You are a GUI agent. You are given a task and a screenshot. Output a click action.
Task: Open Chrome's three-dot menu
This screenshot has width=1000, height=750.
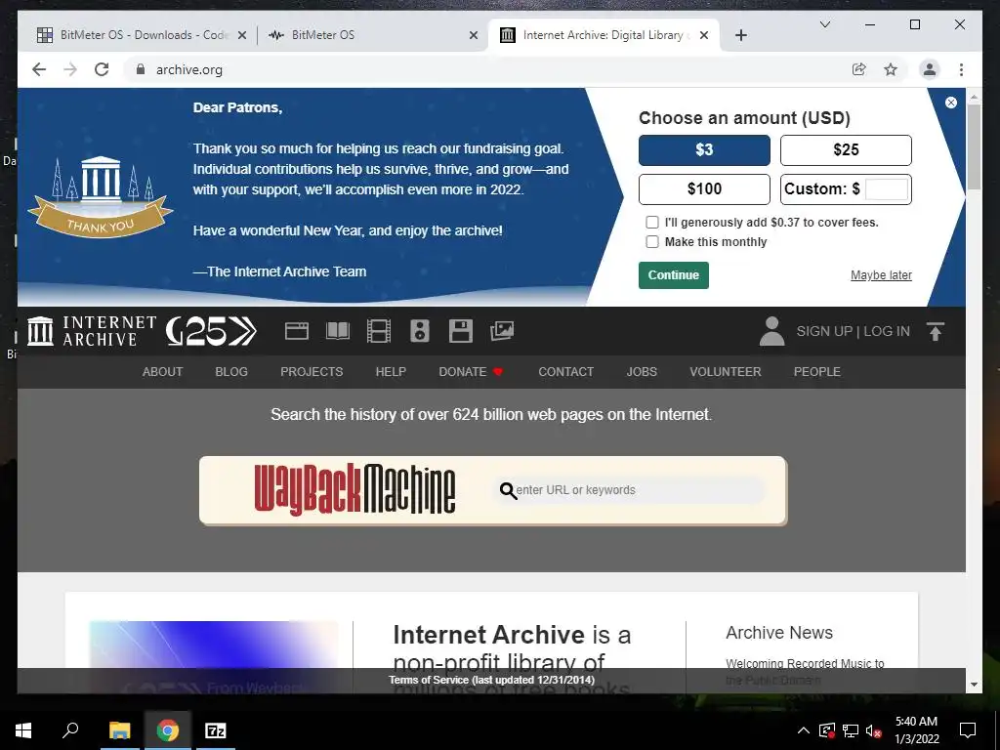pos(961,69)
